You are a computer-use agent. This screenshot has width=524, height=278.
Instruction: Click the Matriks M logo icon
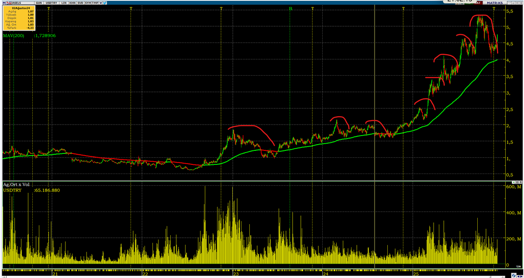(4, 3)
